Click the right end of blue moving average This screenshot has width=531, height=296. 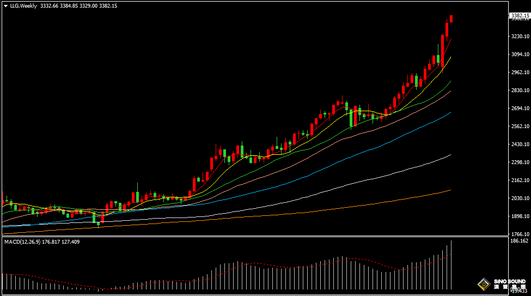(449, 113)
